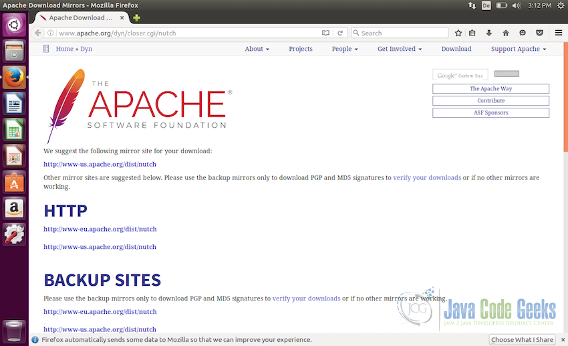Click The Apache Way button

(x=491, y=88)
